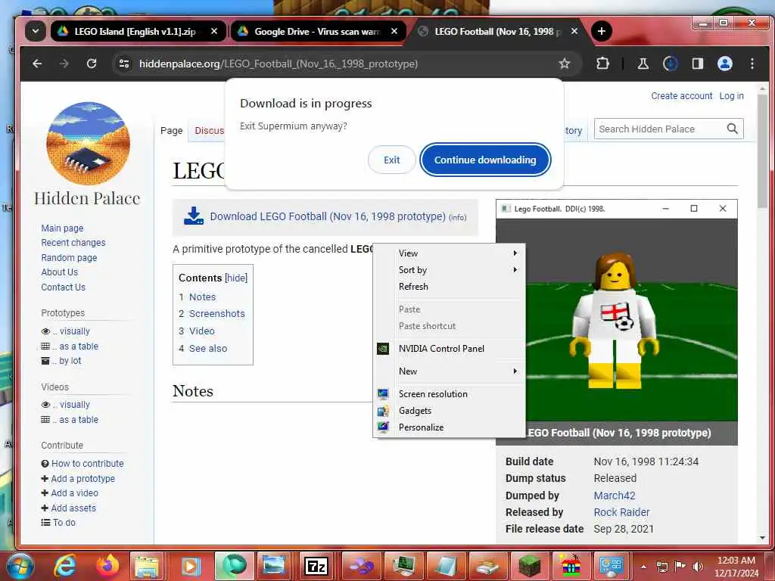Browse Prototypes by lot link
This screenshot has width=775, height=581.
coord(70,361)
